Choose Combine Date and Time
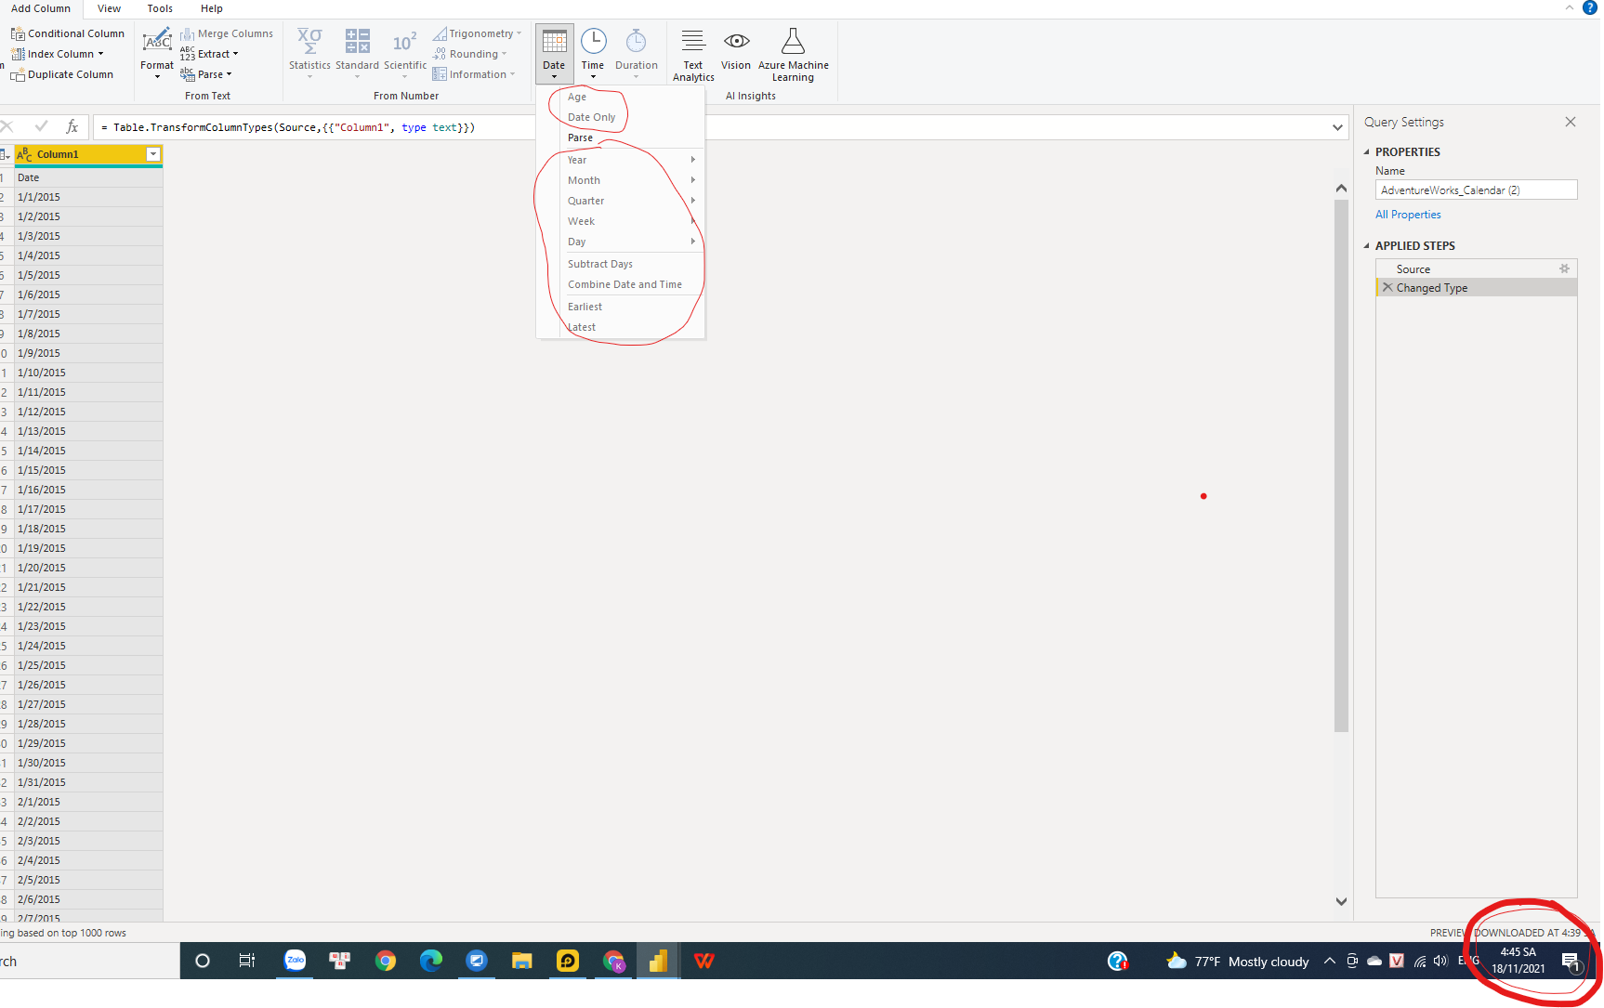1604x1008 pixels. click(x=620, y=284)
